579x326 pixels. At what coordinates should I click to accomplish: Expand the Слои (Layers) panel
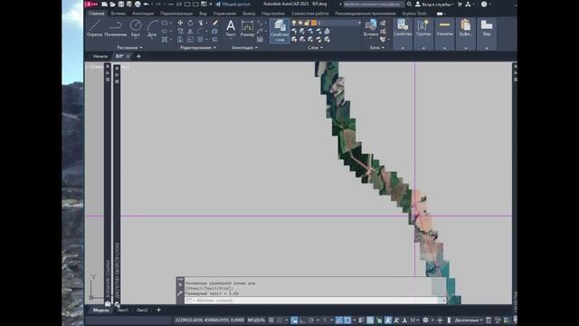point(315,48)
